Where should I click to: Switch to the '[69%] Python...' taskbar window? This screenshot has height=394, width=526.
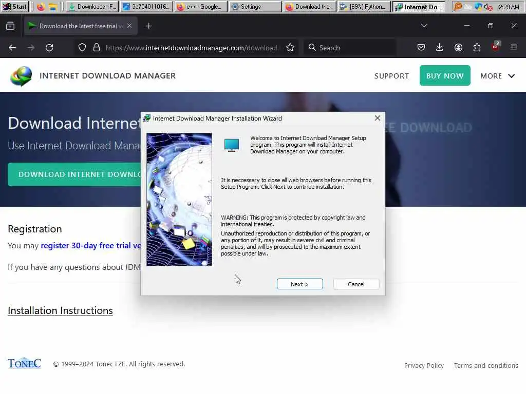tap(364, 7)
